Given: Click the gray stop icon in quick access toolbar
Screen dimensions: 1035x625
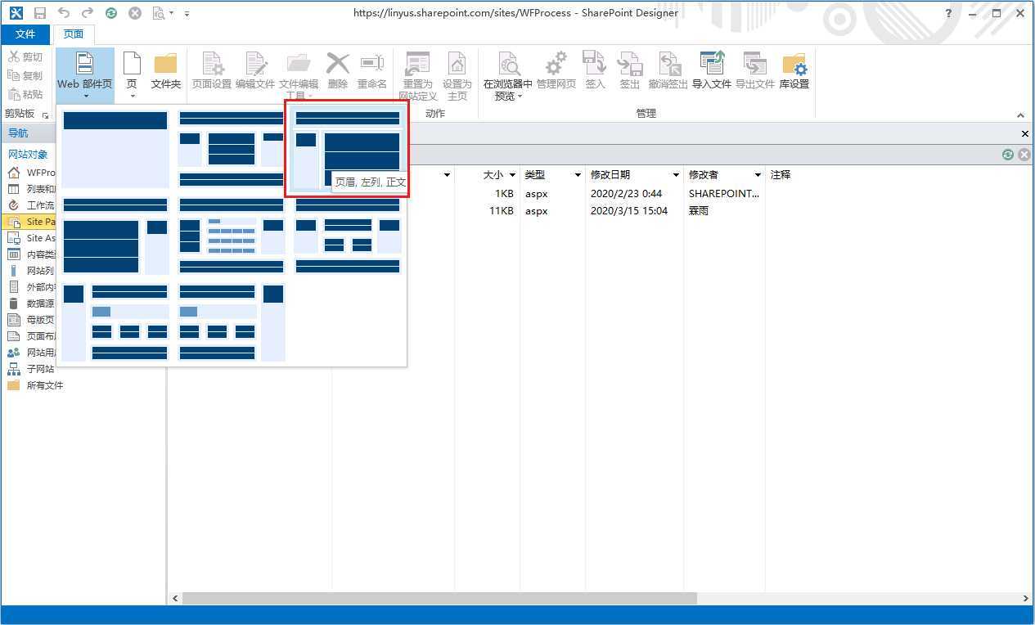Looking at the screenshot, I should 135,13.
